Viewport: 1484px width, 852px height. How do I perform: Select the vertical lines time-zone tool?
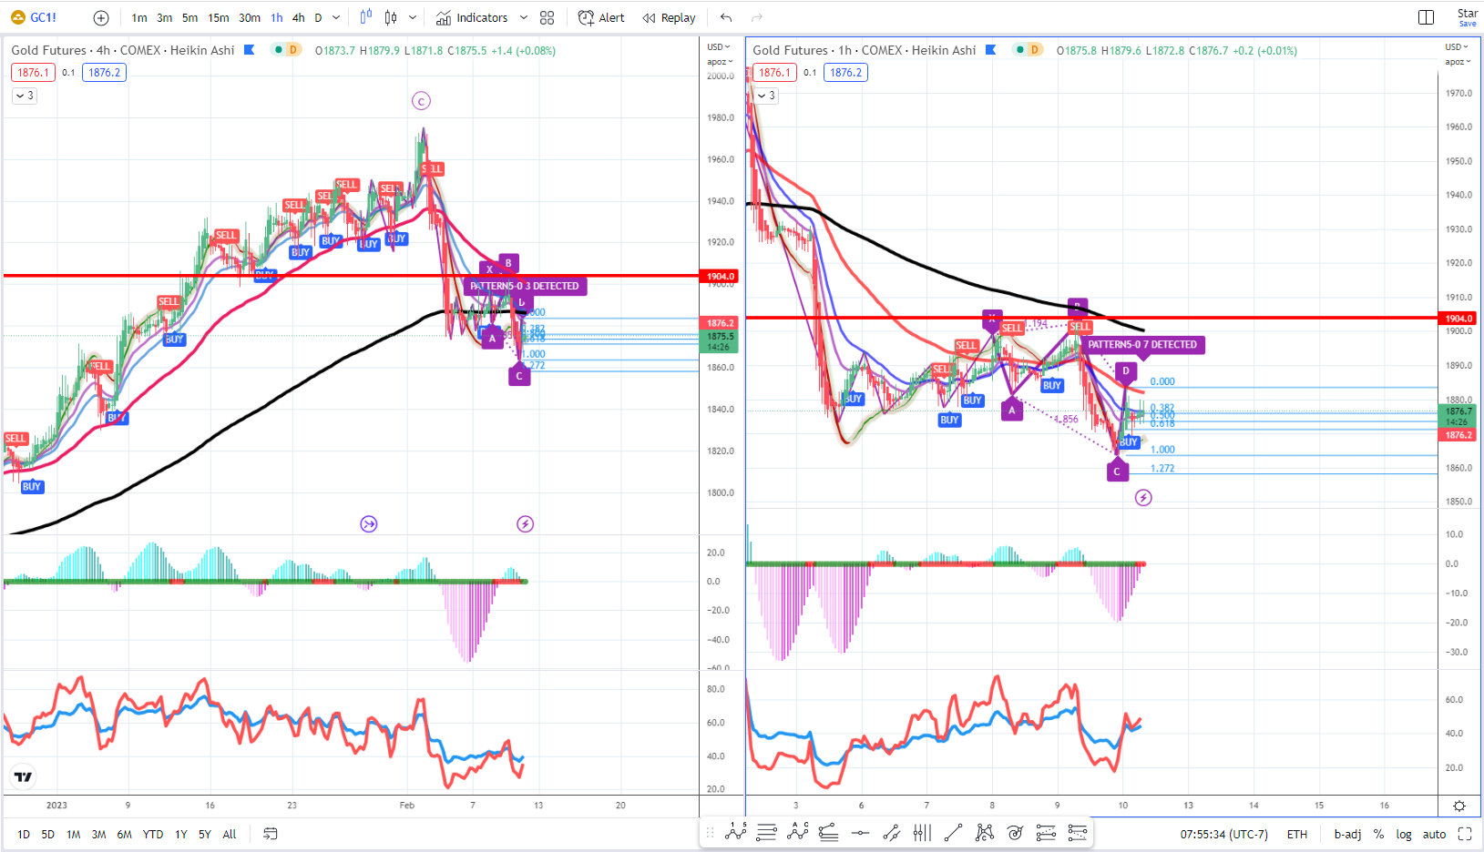tap(922, 832)
